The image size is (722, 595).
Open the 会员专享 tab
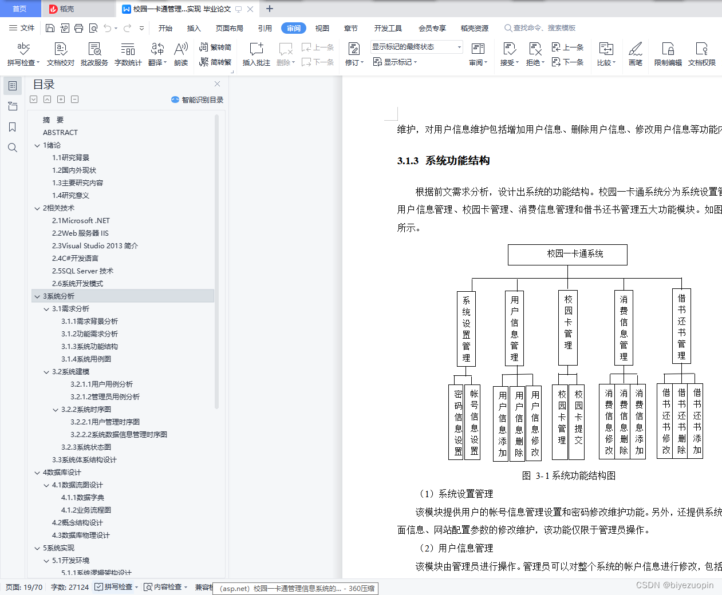coord(432,28)
